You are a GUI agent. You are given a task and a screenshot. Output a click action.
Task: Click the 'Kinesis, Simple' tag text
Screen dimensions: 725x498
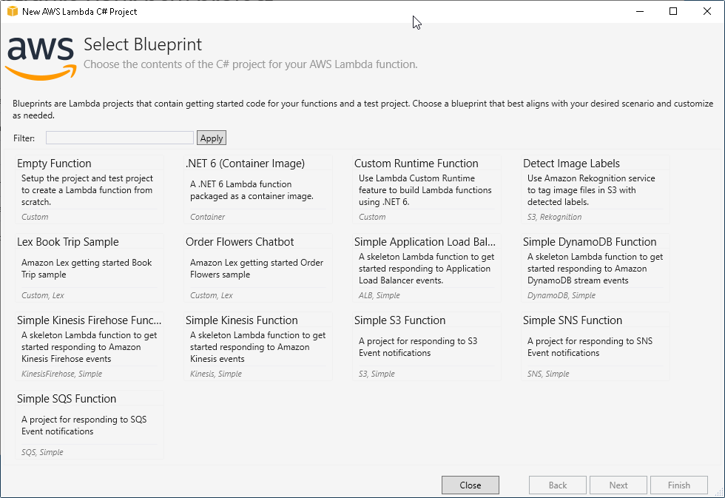pyautogui.click(x=215, y=374)
